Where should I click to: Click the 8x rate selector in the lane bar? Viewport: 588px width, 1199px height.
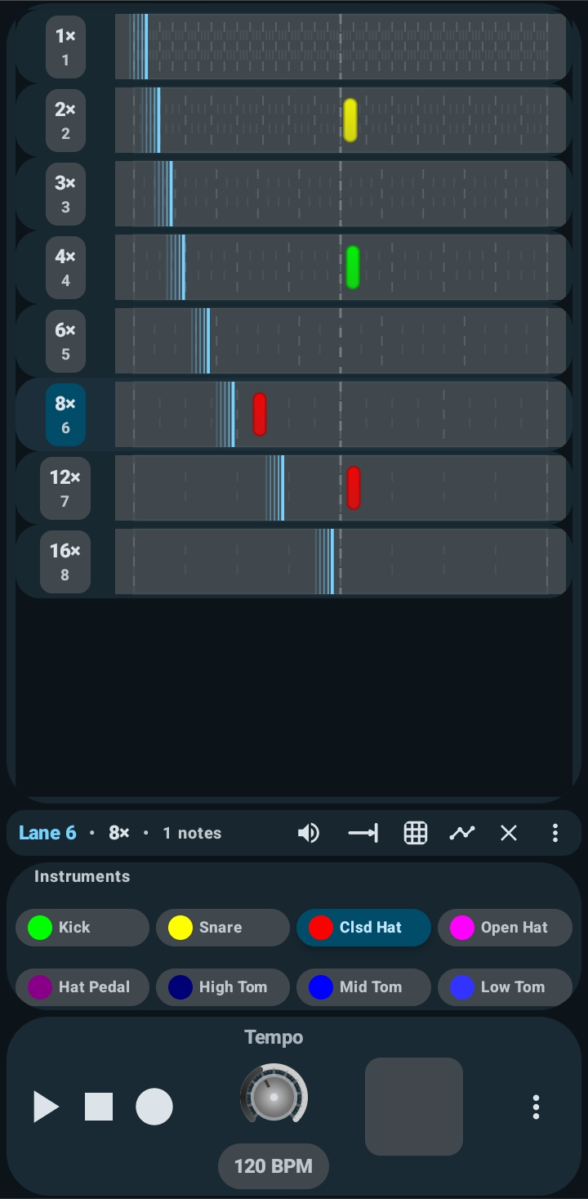(x=118, y=832)
